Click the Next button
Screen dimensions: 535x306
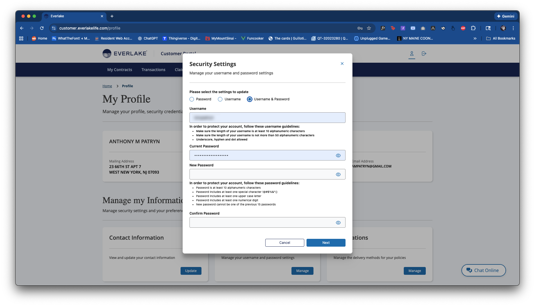tap(326, 243)
